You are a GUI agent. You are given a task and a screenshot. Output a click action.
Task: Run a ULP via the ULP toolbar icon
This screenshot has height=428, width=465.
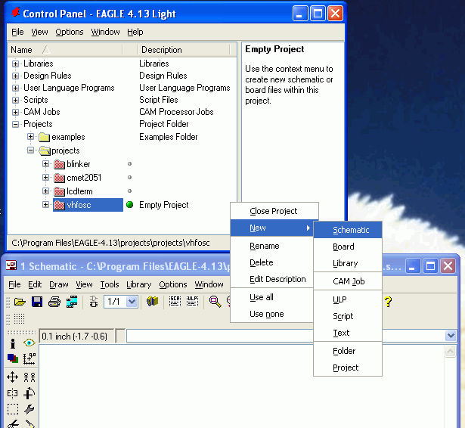[192, 302]
